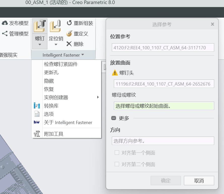Image resolution: width=224 pixels, height=194 pixels.
Task: Click the Reassemble (重新组装) circular arrow icon
Action: click(69, 23)
